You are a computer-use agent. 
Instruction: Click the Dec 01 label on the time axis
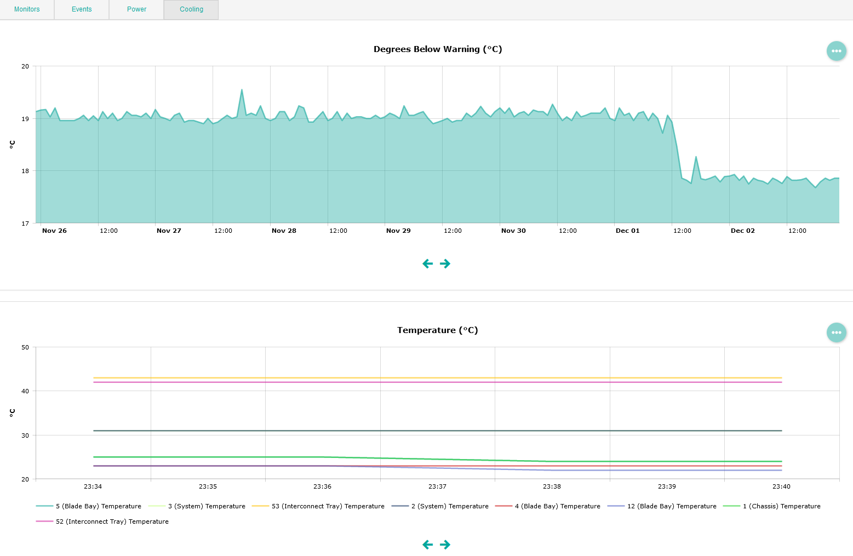(627, 231)
